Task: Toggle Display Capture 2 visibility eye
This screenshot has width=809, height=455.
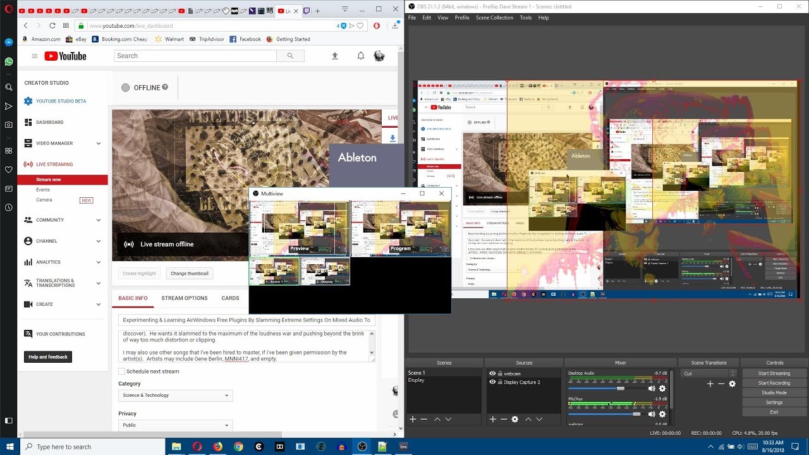Action: point(492,382)
